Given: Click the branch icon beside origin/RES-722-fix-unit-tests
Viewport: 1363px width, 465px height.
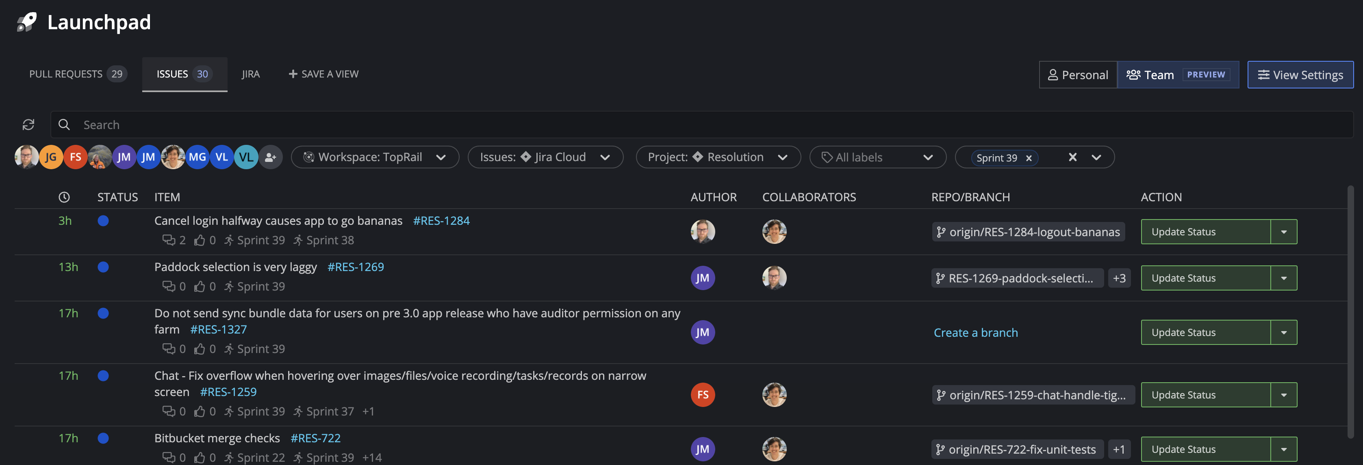Looking at the screenshot, I should point(940,449).
